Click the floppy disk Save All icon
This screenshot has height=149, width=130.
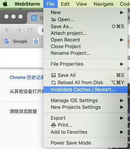coord(53,75)
